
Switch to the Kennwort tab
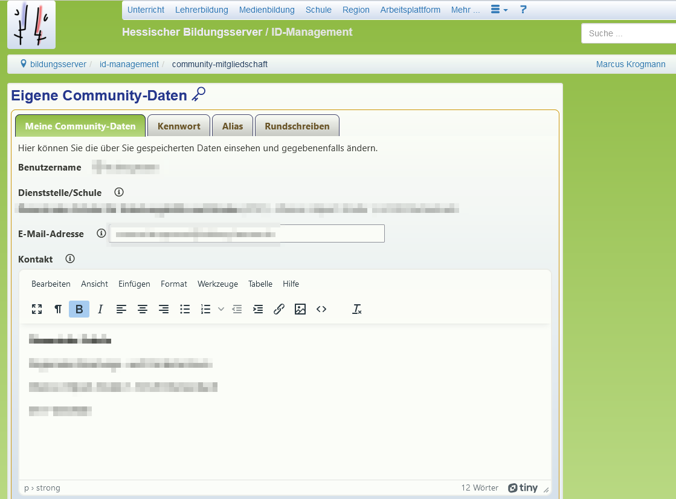click(x=179, y=126)
